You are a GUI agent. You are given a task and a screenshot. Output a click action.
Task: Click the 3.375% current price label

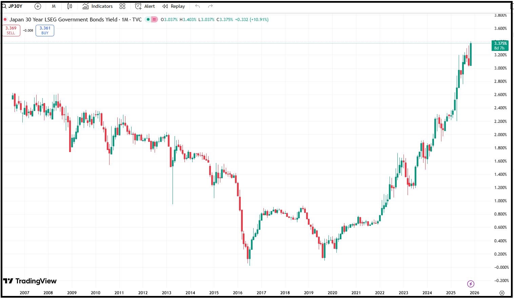pos(500,43)
